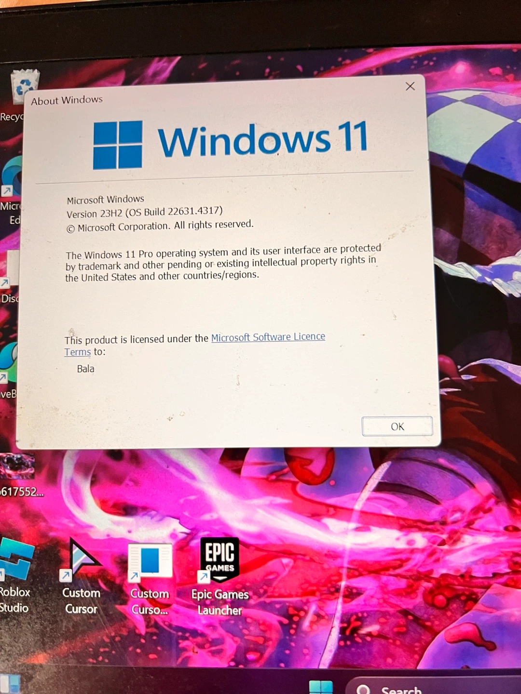Click the About Windows title text
The image size is (521, 694).
tap(67, 100)
